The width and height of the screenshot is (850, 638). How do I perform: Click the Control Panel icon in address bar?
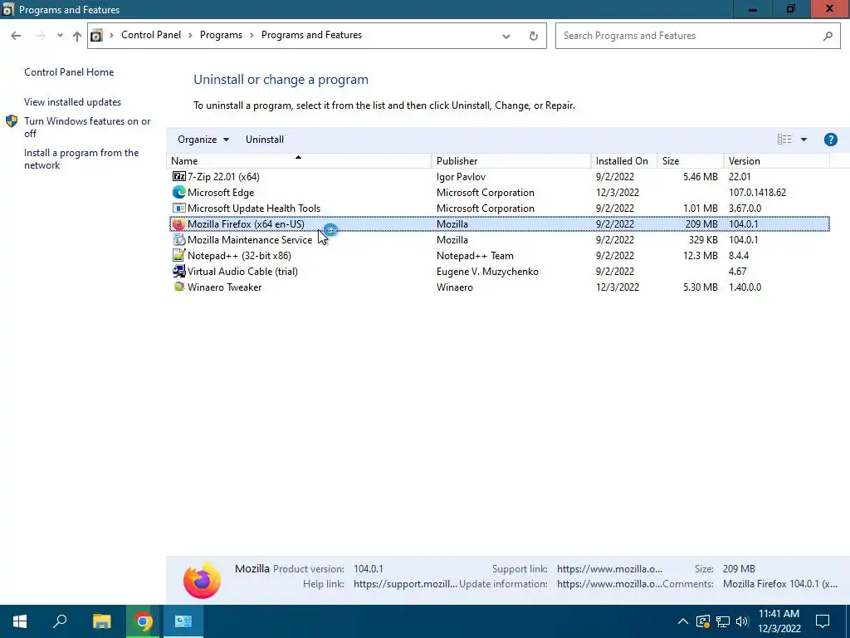(96, 36)
